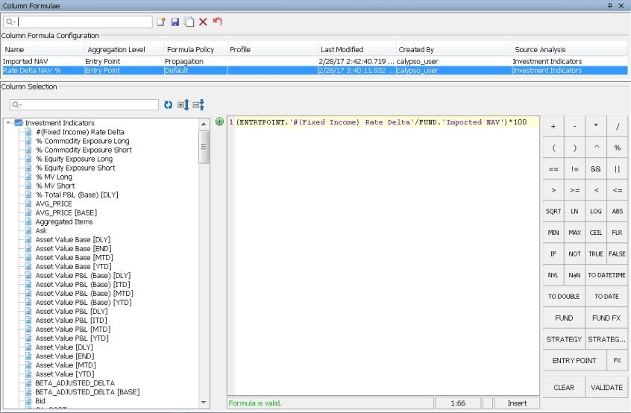This screenshot has height=413, width=631.
Task: Insert the equality == operator
Action: pos(553,169)
